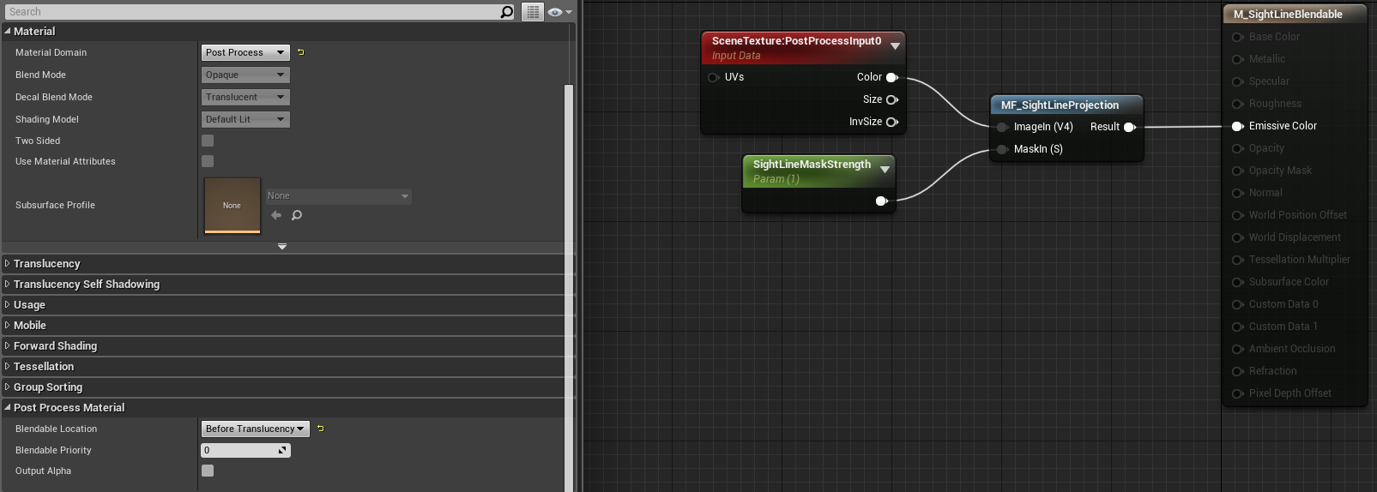The image size is (1377, 492).
Task: Click the Color output pin on SceneTexture
Action: (892, 77)
